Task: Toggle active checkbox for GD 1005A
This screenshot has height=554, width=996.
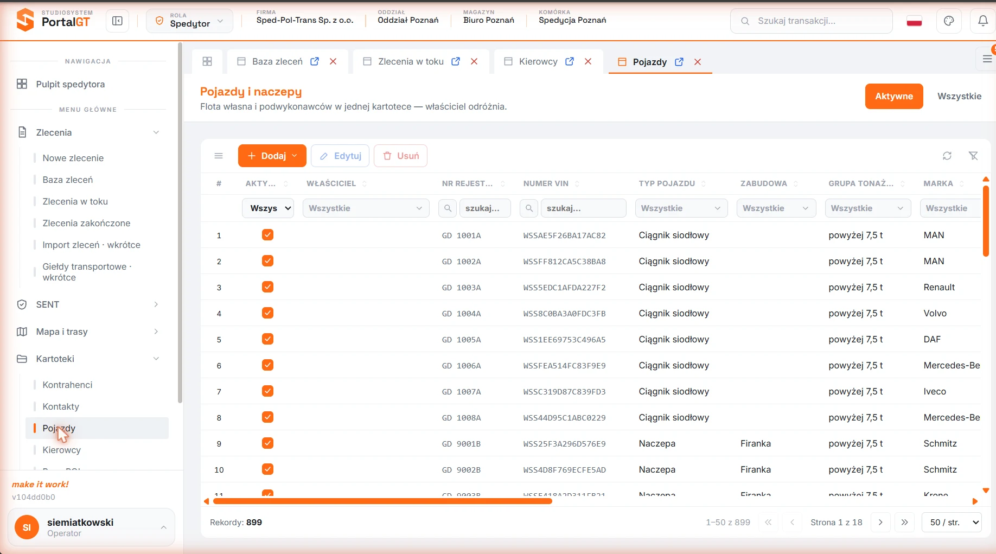Action: (x=267, y=339)
